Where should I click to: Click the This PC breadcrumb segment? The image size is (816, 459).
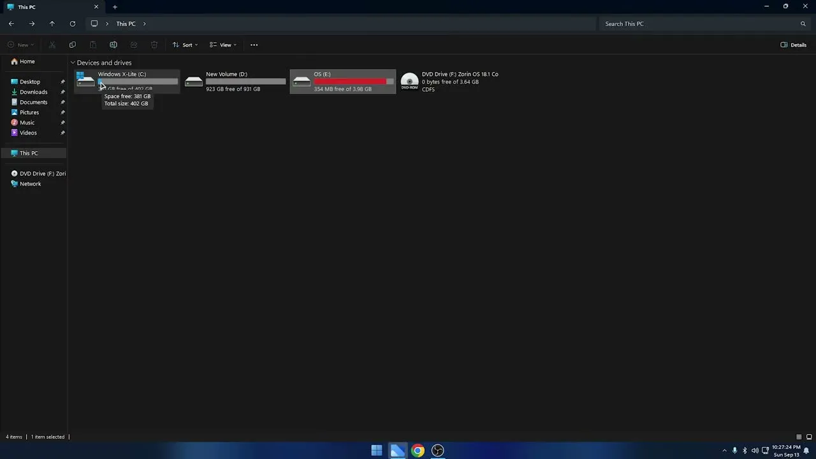click(126, 24)
